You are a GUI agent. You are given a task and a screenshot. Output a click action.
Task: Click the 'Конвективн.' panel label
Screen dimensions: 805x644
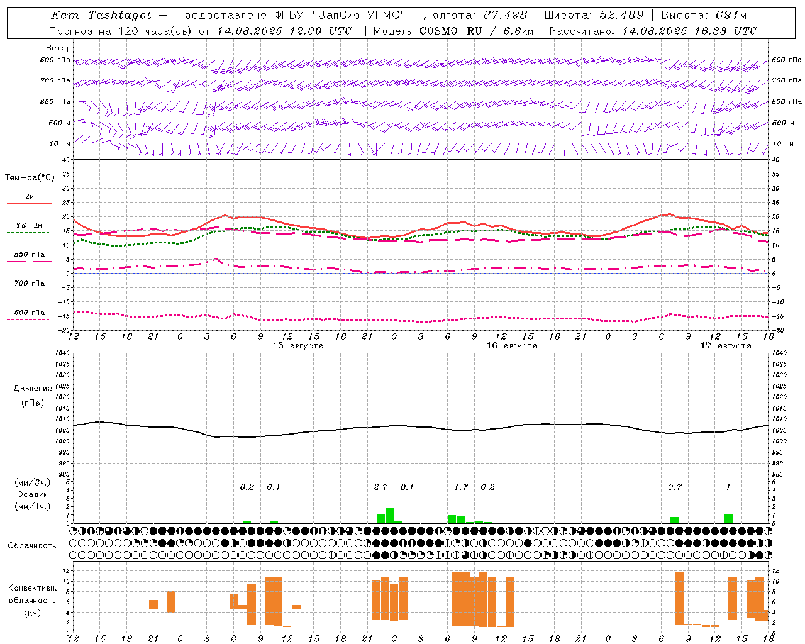(32, 588)
